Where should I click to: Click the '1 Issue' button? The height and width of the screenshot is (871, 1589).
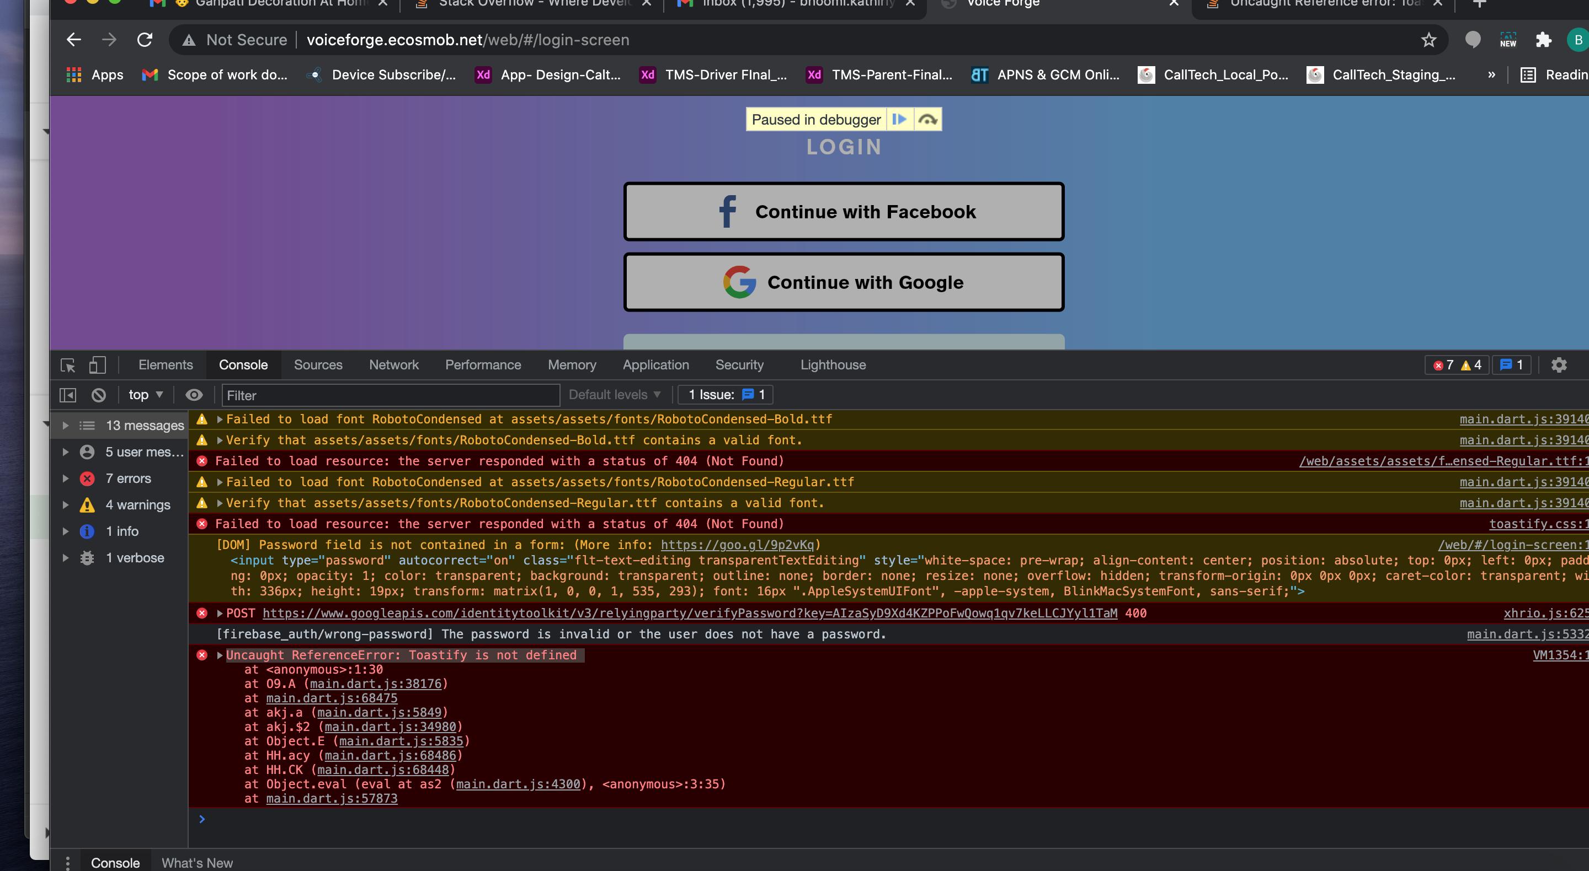[726, 395]
